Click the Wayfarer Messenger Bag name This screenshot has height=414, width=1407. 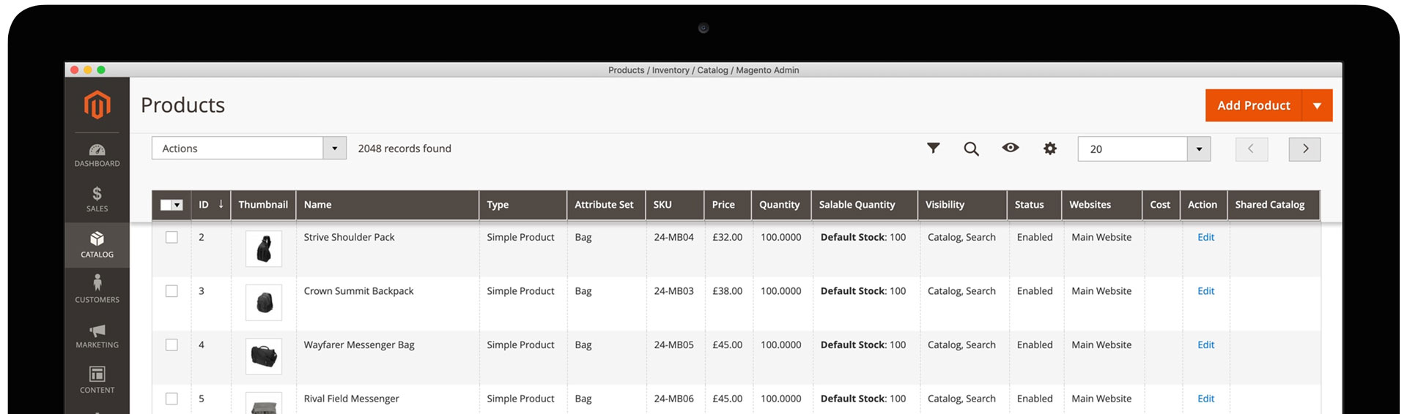[x=359, y=345]
